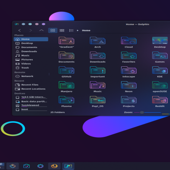Open Music in Places sidebar
Image resolution: width=170 pixels, height=170 pixels.
click(x=31, y=55)
